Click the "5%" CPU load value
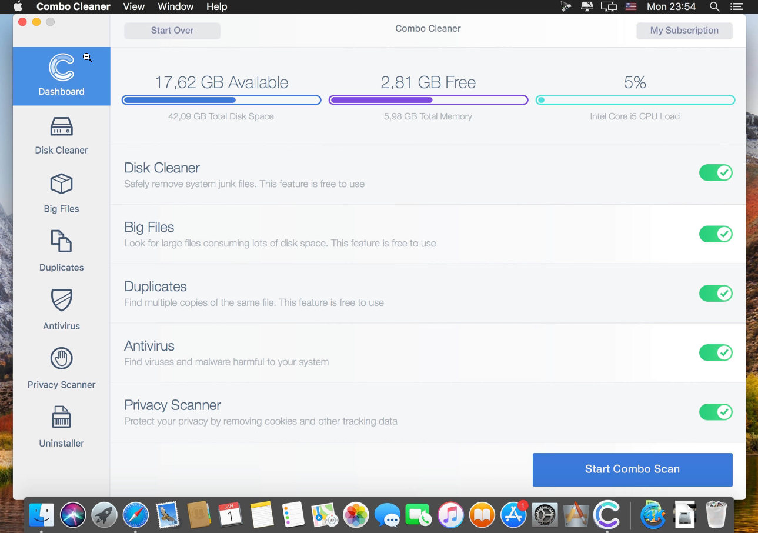This screenshot has width=758, height=533. 635,82
